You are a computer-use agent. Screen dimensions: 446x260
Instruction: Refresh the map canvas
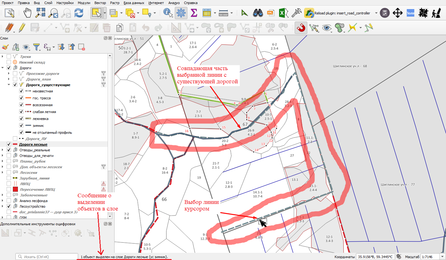pyautogui.click(x=78, y=13)
